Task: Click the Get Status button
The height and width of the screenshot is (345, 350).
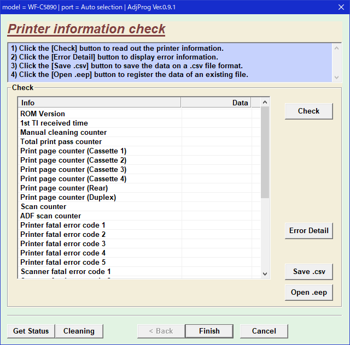Action: [31, 331]
